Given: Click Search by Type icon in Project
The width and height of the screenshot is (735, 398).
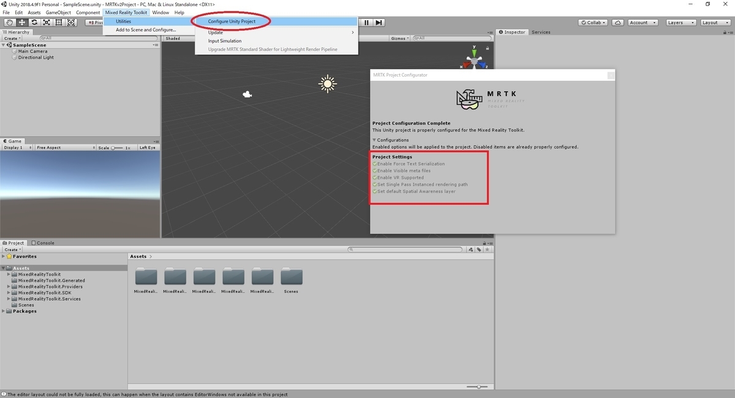Looking at the screenshot, I should (x=471, y=250).
